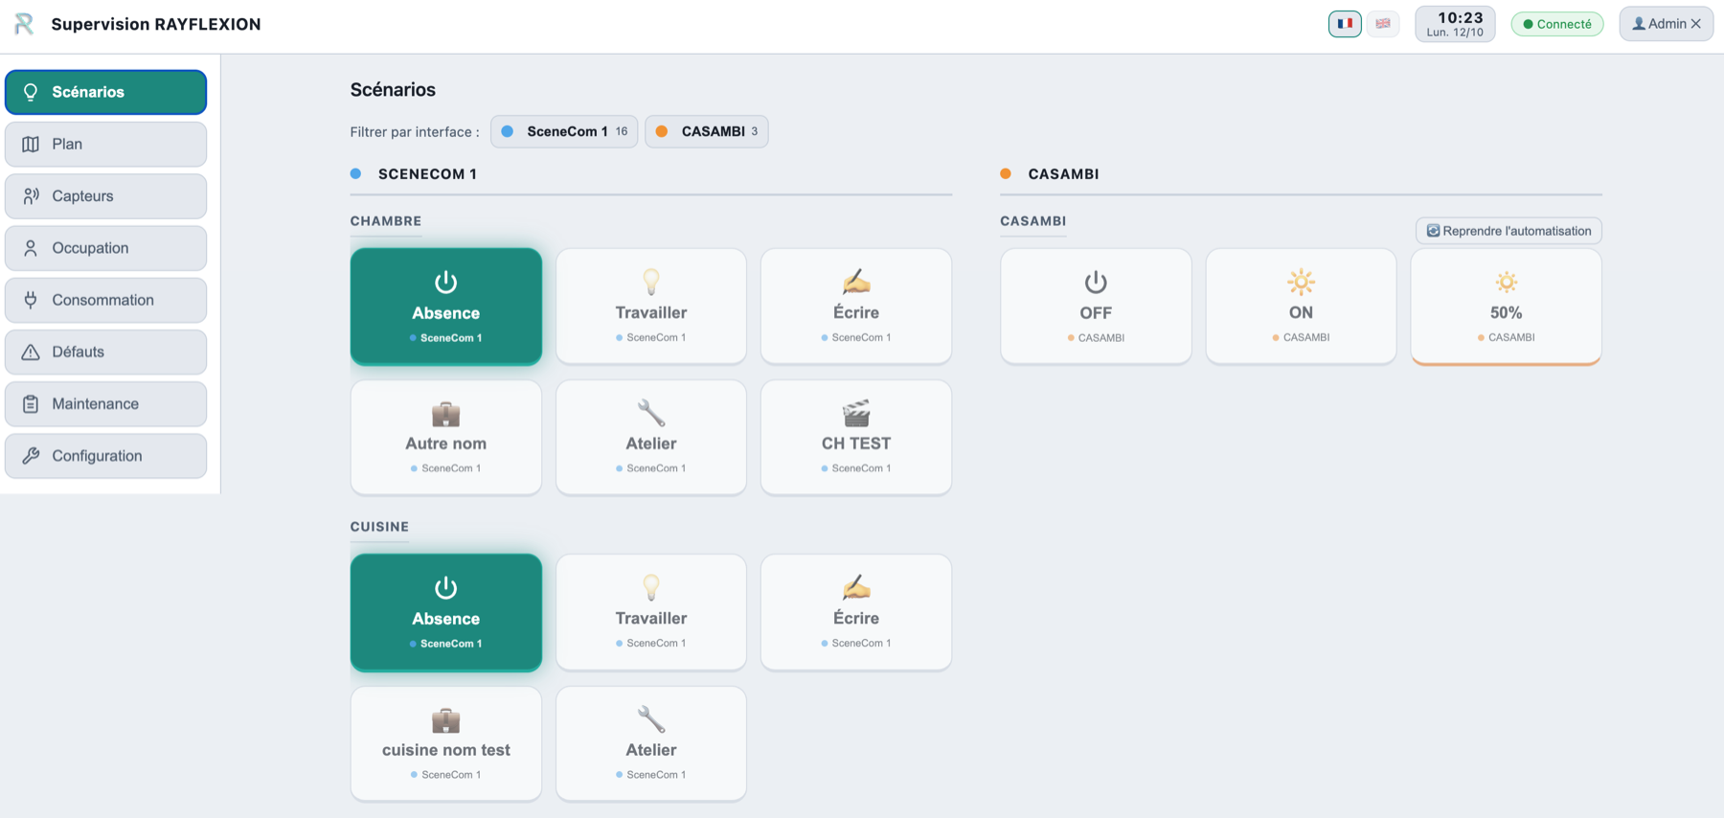
Task: Switch language with the UK flag
Action: coord(1383,24)
